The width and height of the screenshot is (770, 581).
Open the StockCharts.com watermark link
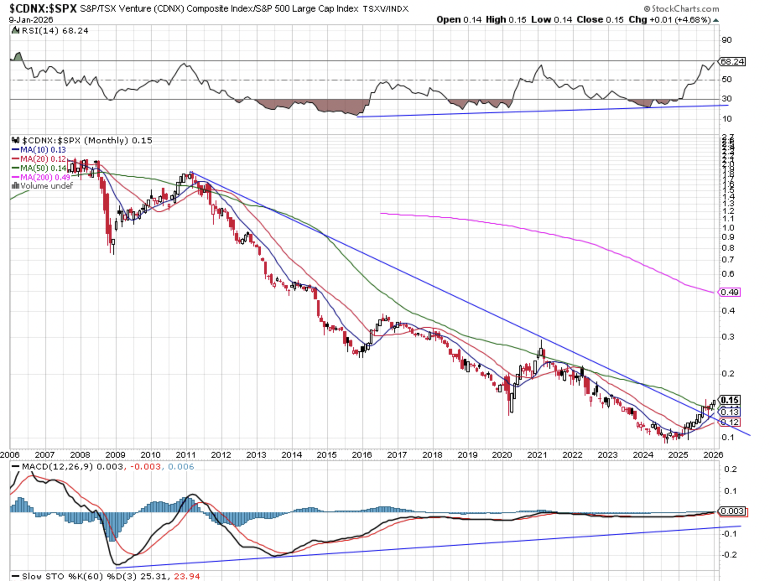coord(682,8)
